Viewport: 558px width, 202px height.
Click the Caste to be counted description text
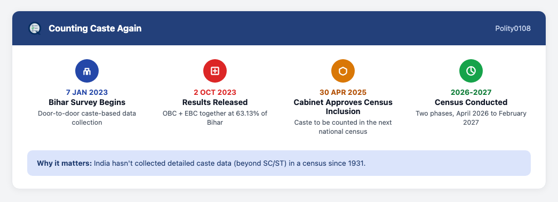coord(343,127)
